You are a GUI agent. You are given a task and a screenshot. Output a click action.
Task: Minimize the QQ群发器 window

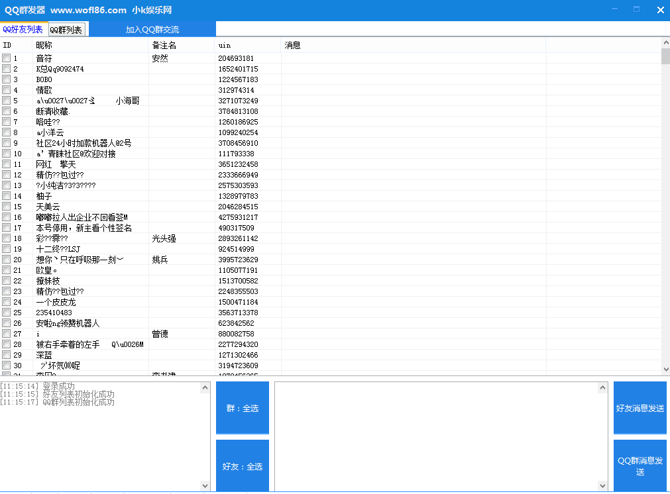[x=614, y=9]
